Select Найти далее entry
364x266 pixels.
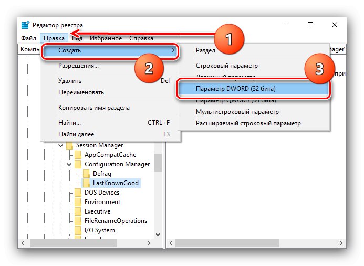click(x=110, y=134)
